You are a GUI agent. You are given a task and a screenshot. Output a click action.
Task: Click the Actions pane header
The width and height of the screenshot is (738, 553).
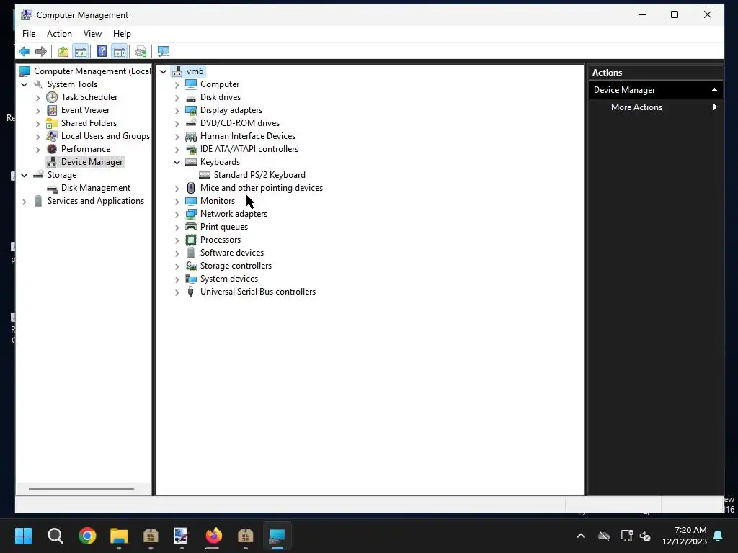click(x=656, y=73)
